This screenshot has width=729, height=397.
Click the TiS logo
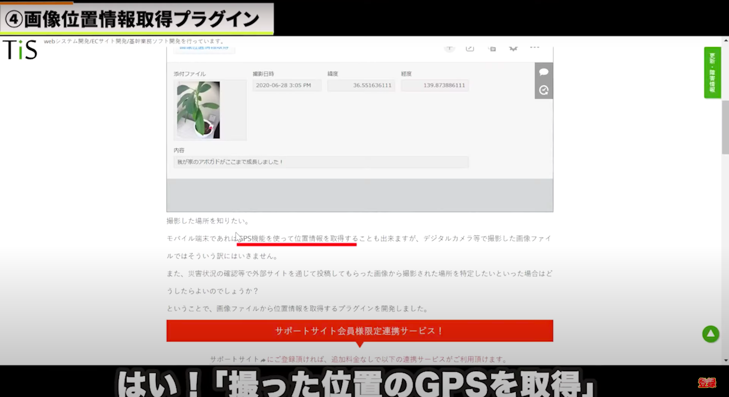[x=20, y=50]
